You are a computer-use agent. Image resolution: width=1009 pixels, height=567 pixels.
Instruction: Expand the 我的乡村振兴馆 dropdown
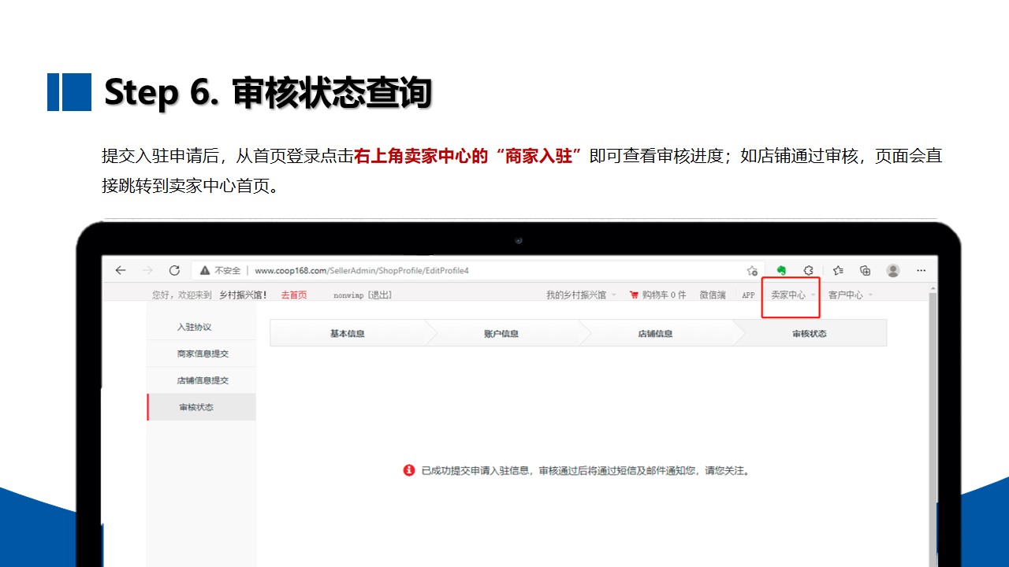coord(581,295)
